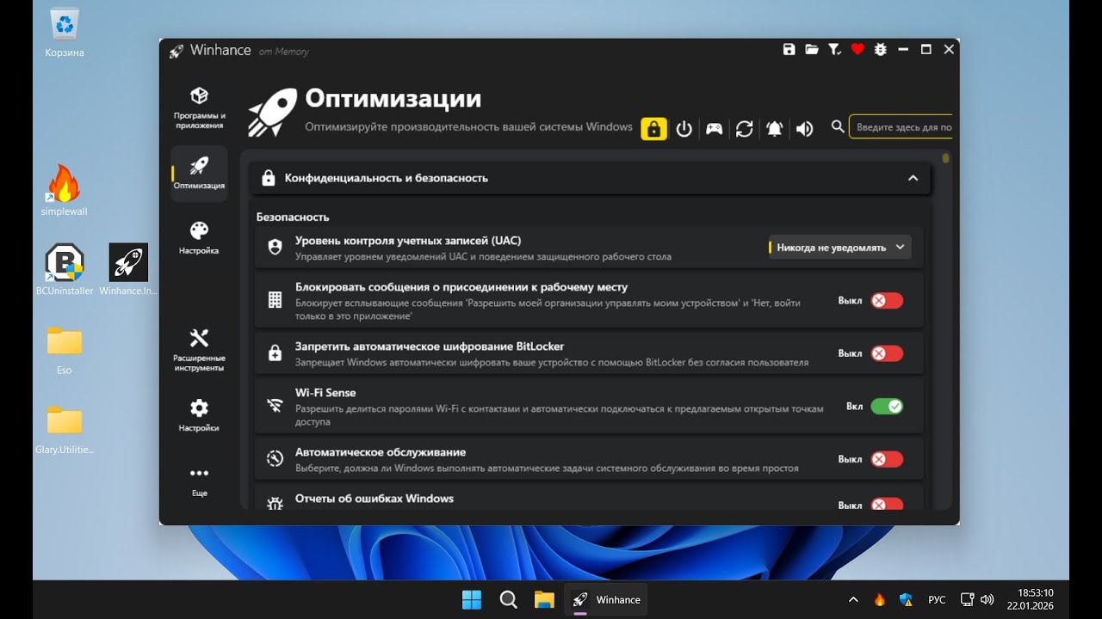Click the Windows Security tray icon
This screenshot has width=1102, height=619.
[906, 600]
